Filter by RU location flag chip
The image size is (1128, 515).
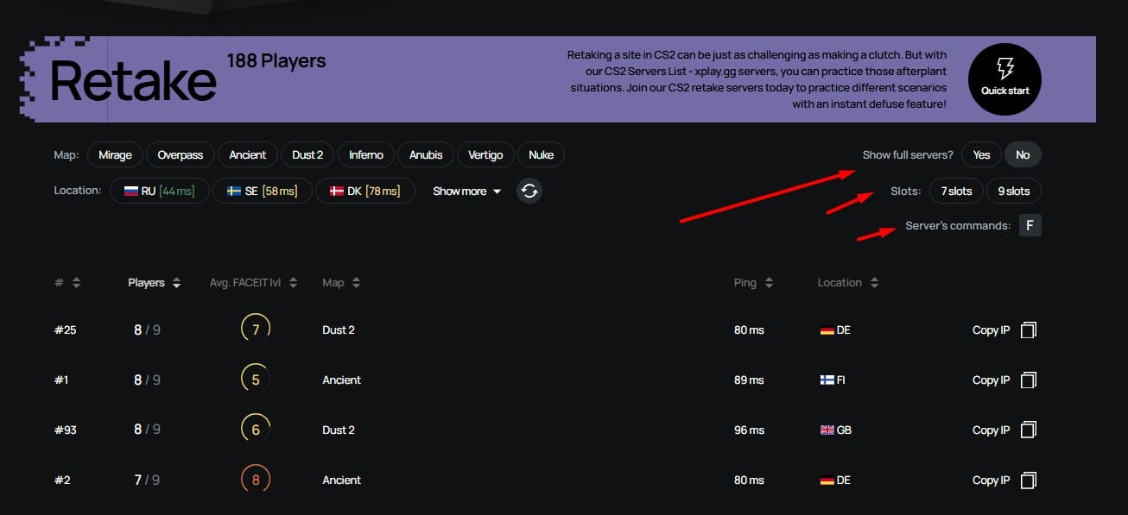pyautogui.click(x=160, y=191)
